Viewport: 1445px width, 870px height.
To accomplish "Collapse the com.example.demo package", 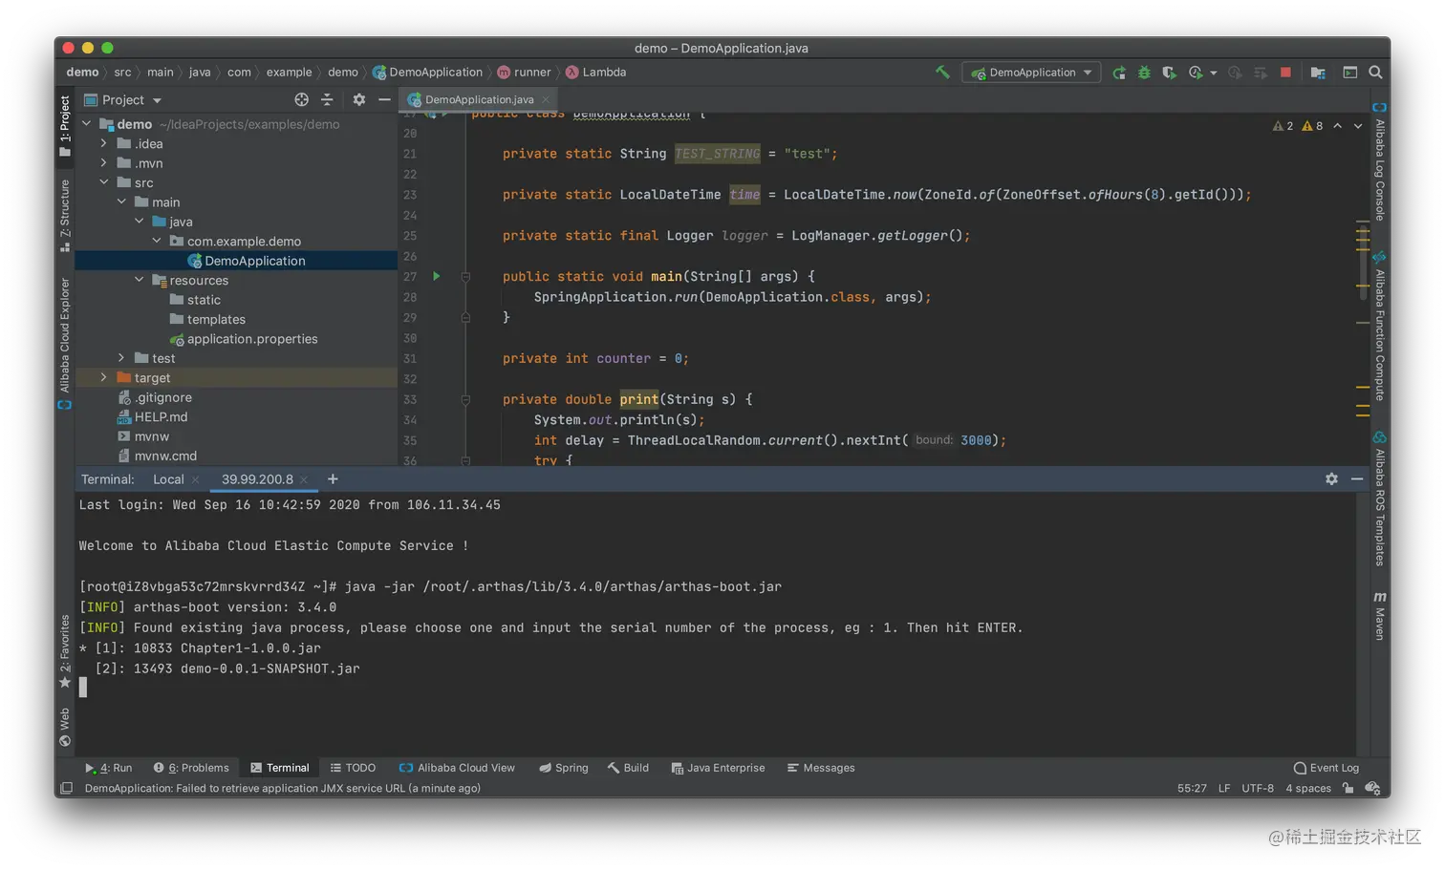I will click(x=158, y=241).
